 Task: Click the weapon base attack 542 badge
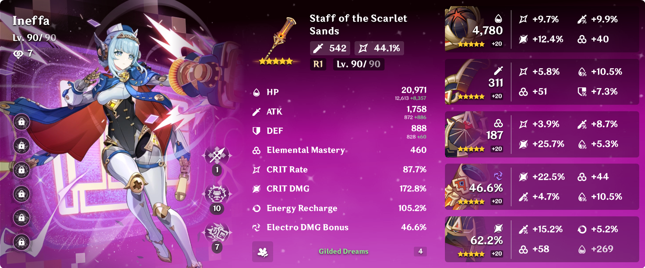click(x=330, y=48)
